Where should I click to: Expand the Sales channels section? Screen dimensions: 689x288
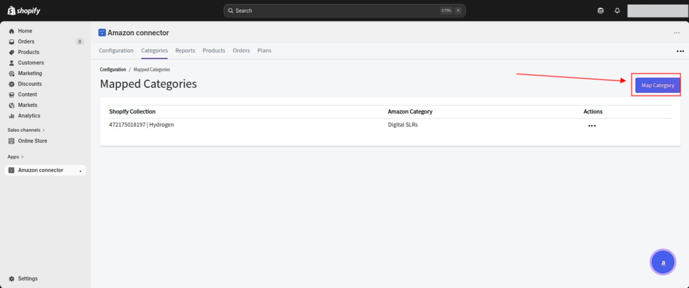pyautogui.click(x=26, y=130)
